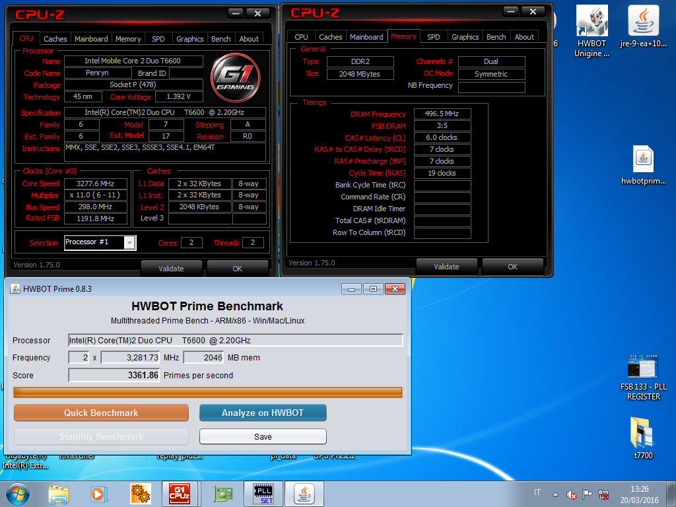Minimize the left CPU-Z window
This screenshot has height=507, width=676.
tap(236, 14)
